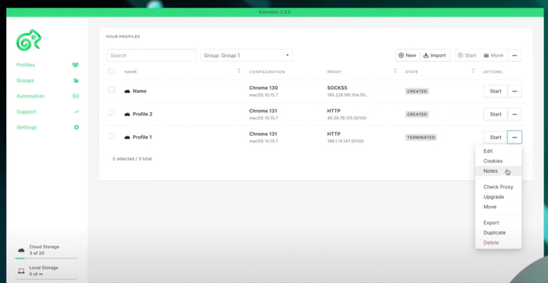The image size is (548, 283).
Task: Click the Support chart icon in sidebar
Action: (x=76, y=112)
